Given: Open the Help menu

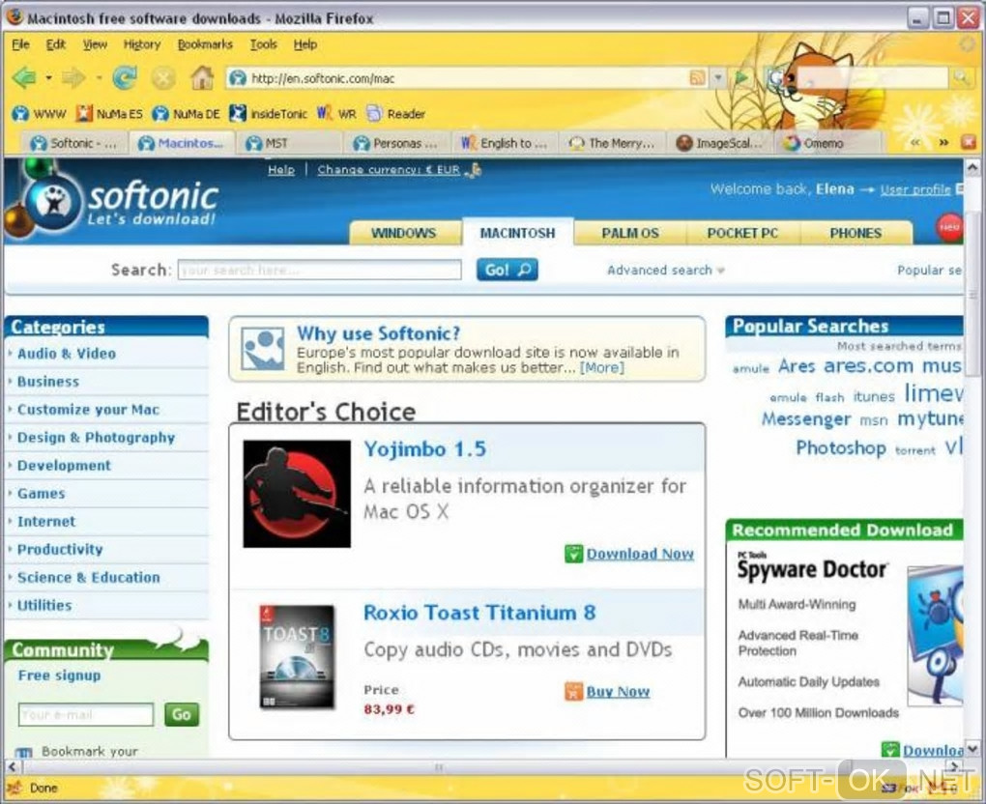Looking at the screenshot, I should pyautogui.click(x=304, y=44).
